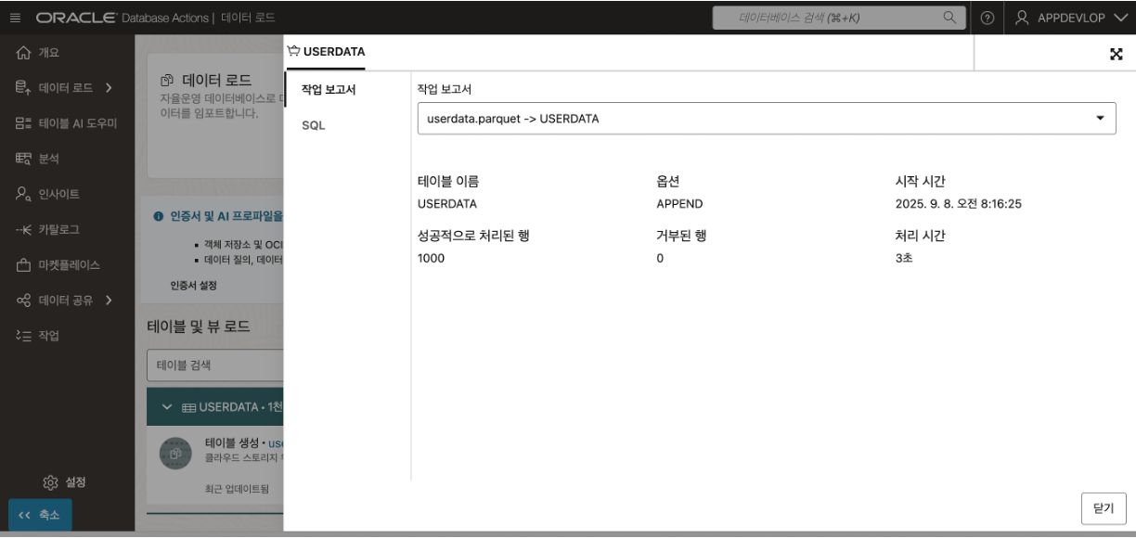Screen dimensions: 1136x538
Task: Click the 작업 list icon
Action: [23, 335]
